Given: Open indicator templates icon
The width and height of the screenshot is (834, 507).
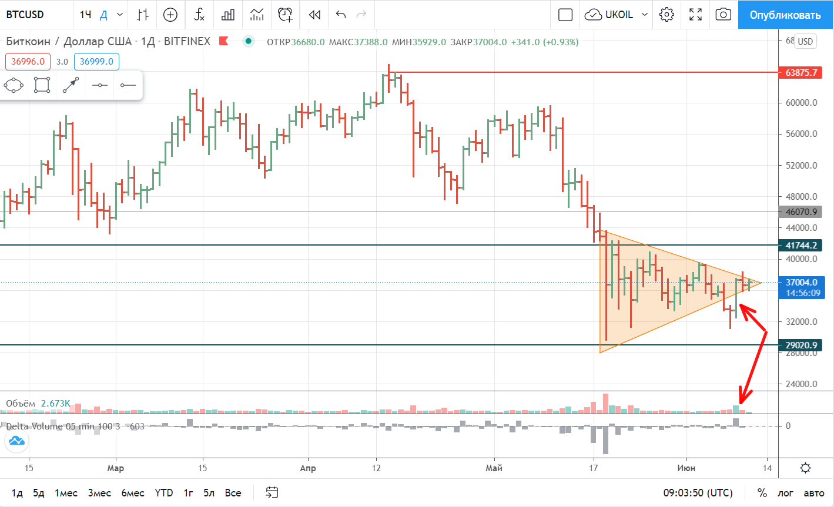Looking at the screenshot, I should click(x=257, y=15).
